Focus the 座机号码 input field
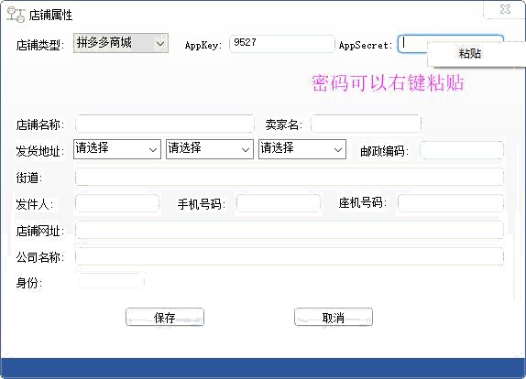The image size is (526, 379). [x=451, y=203]
